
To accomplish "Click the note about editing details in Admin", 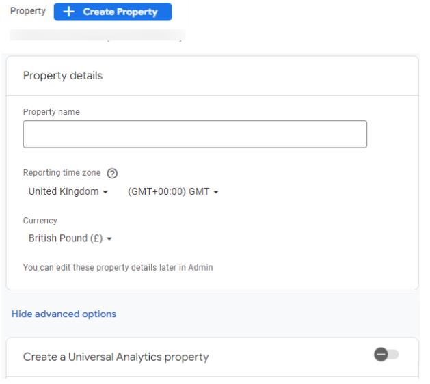I will pos(118,268).
